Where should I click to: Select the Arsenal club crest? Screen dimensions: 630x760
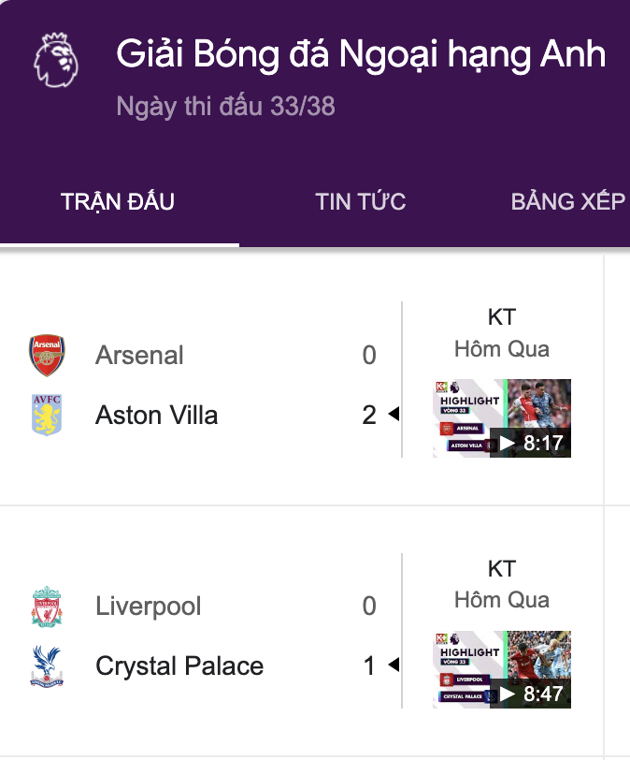click(x=49, y=356)
